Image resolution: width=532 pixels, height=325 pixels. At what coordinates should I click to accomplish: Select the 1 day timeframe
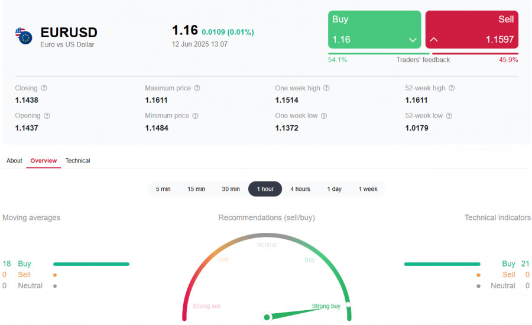coord(334,189)
